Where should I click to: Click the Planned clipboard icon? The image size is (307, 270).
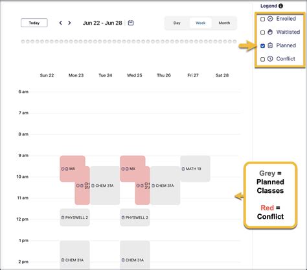270,45
